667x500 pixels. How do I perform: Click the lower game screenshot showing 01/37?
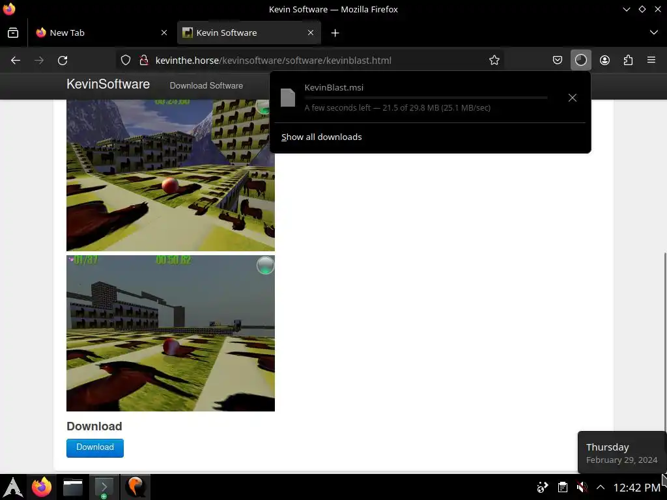click(x=171, y=333)
